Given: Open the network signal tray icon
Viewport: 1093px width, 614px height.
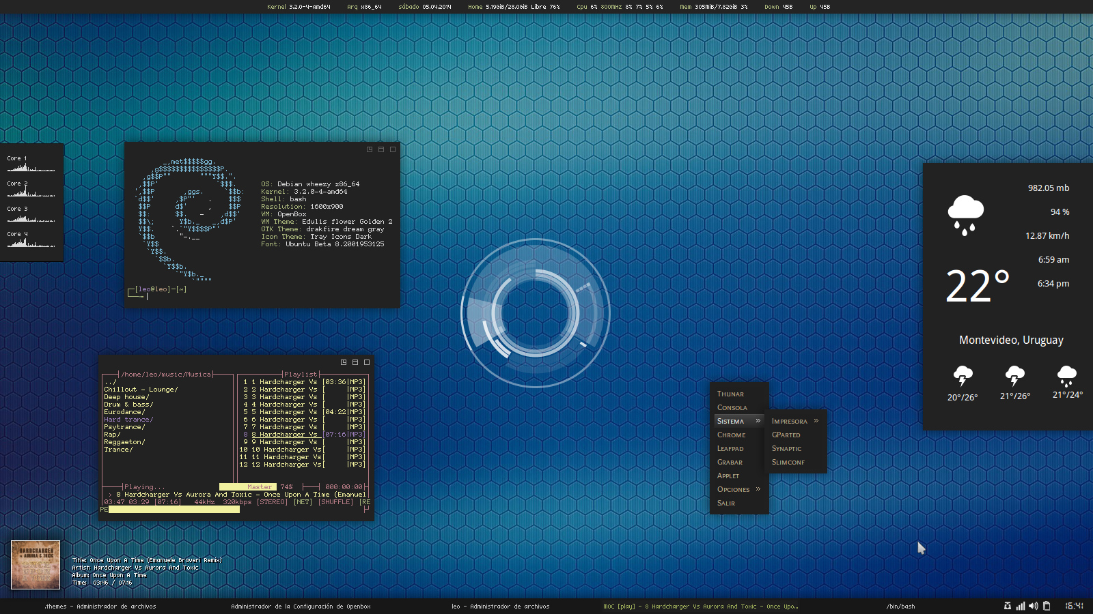Looking at the screenshot, I should click(1021, 606).
